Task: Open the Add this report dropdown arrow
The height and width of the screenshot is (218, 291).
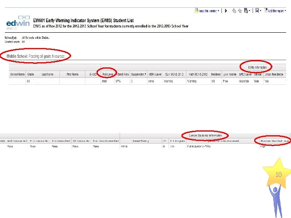Action: (x=285, y=11)
